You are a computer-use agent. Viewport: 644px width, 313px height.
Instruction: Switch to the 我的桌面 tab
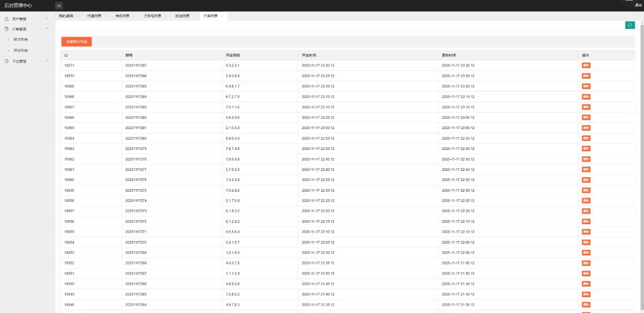click(x=66, y=16)
